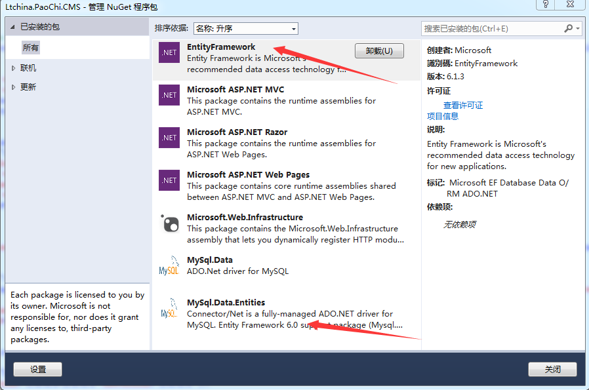The image size is (589, 390).
Task: Open the 项目信息 project info link
Action: point(443,116)
